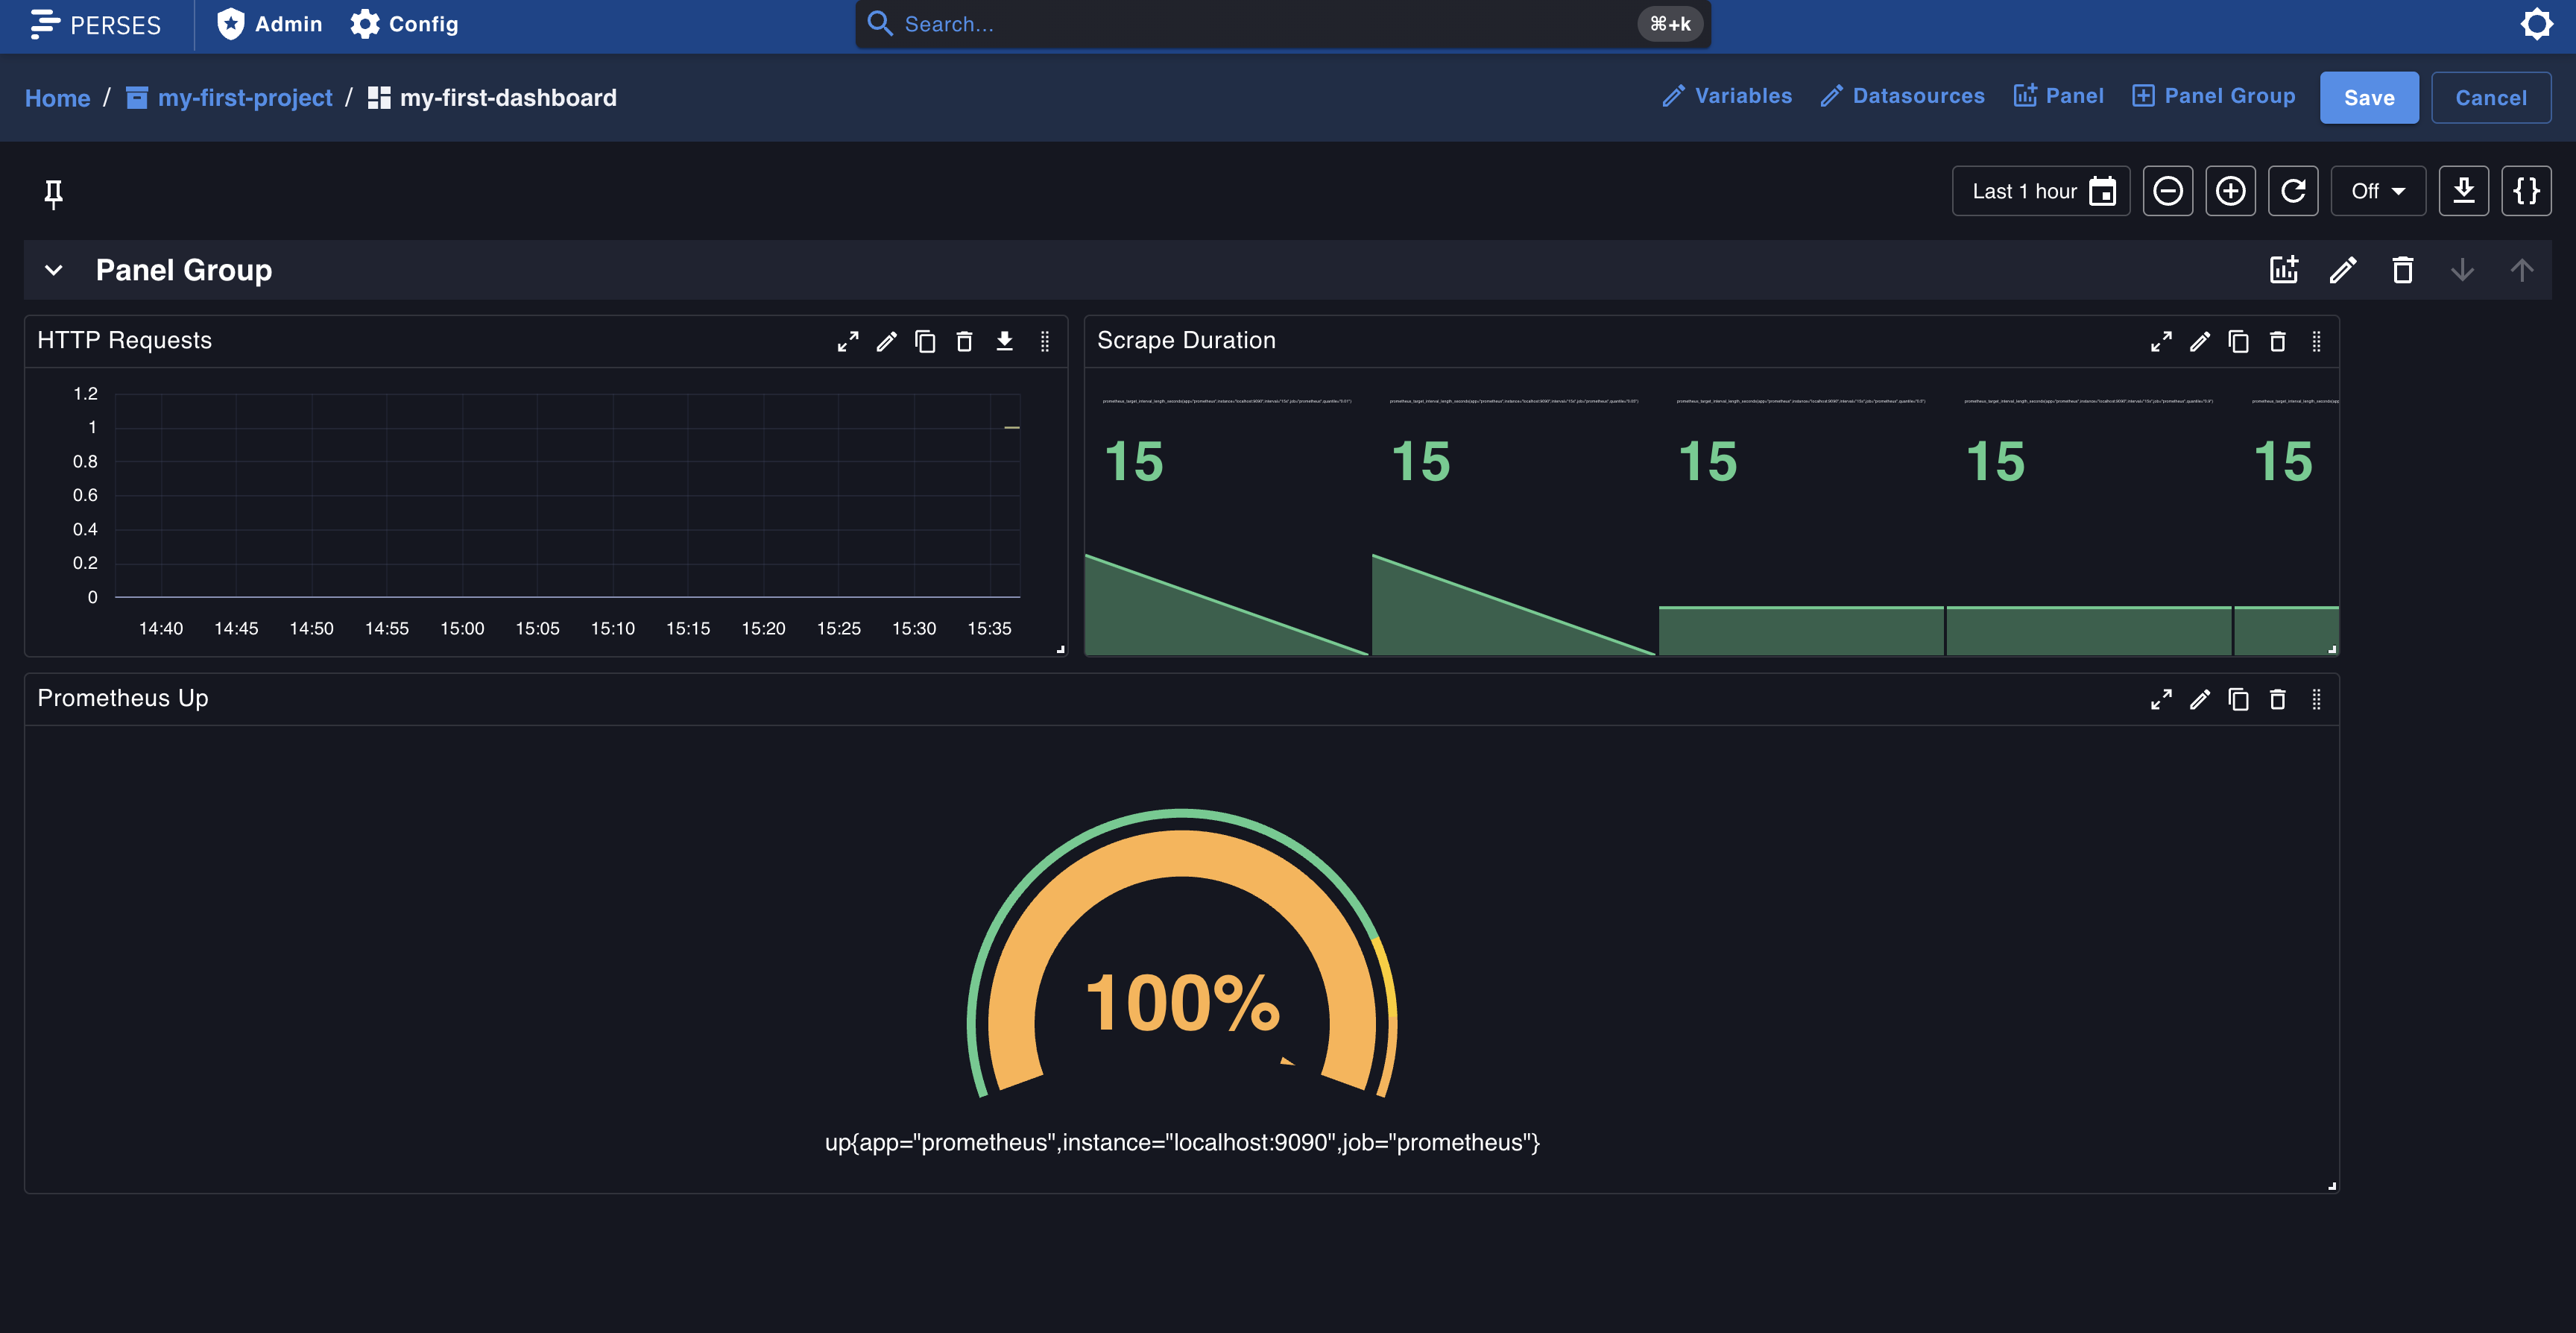View the dashboard JSON
The image size is (2576, 1333).
click(2526, 191)
